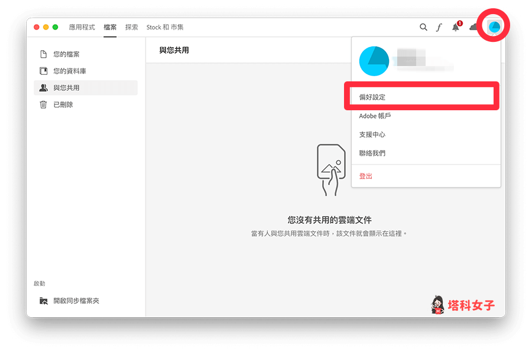The height and width of the screenshot is (352, 532).
Task: Click the 您的資料庫 library icon
Action: click(43, 71)
